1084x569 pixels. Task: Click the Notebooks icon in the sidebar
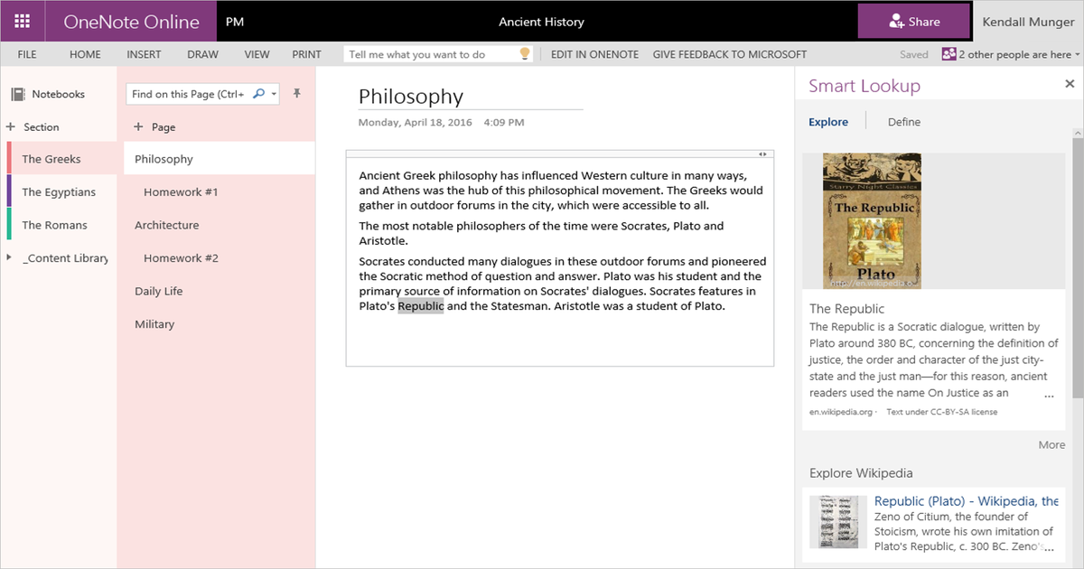16,93
